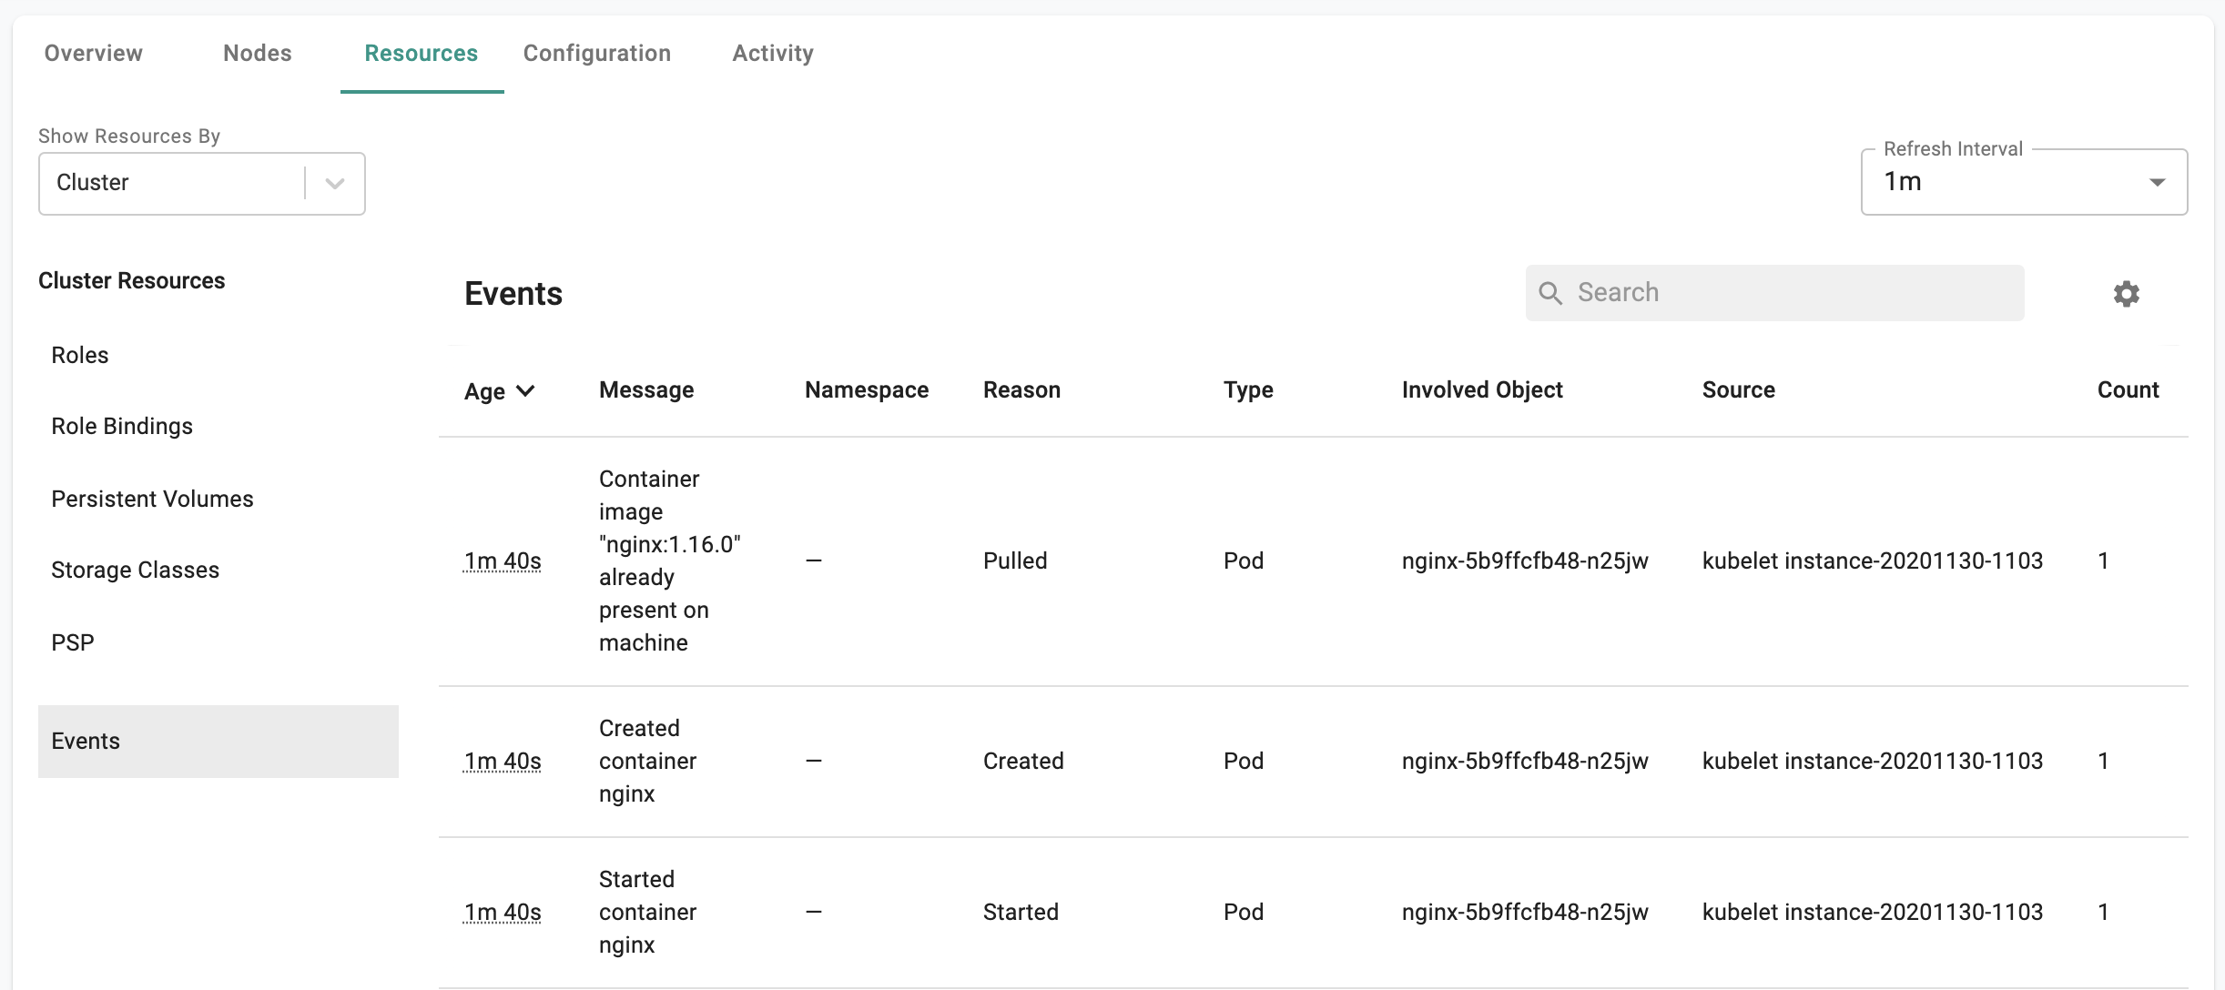This screenshot has width=2225, height=990.
Task: Sort by the Source column header
Action: point(1739,389)
